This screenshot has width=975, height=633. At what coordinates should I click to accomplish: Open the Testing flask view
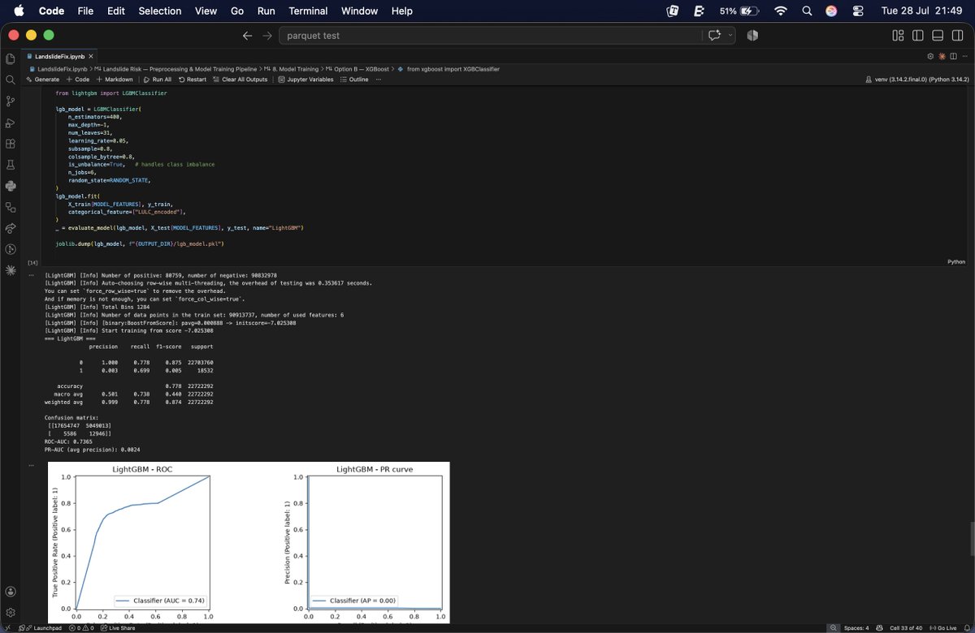point(11,165)
